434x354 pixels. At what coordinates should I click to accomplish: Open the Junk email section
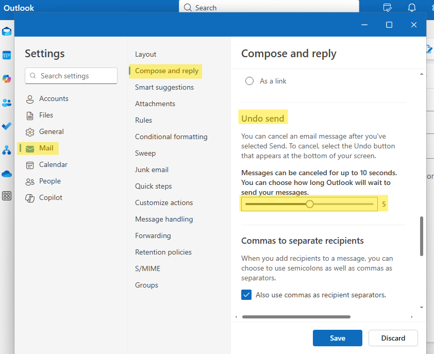click(x=152, y=170)
